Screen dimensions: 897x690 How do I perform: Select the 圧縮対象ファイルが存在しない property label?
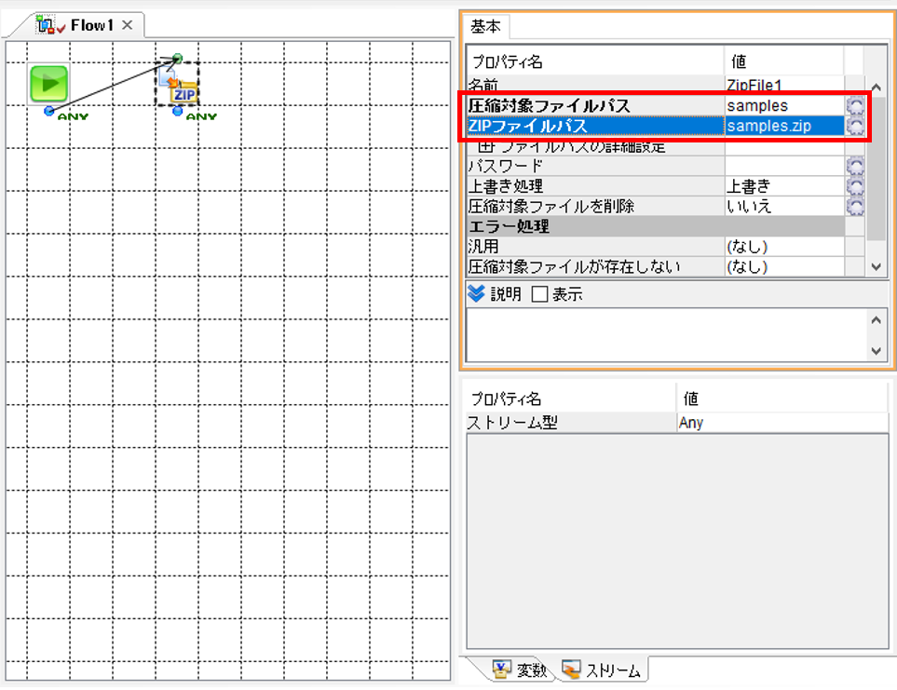[595, 266]
